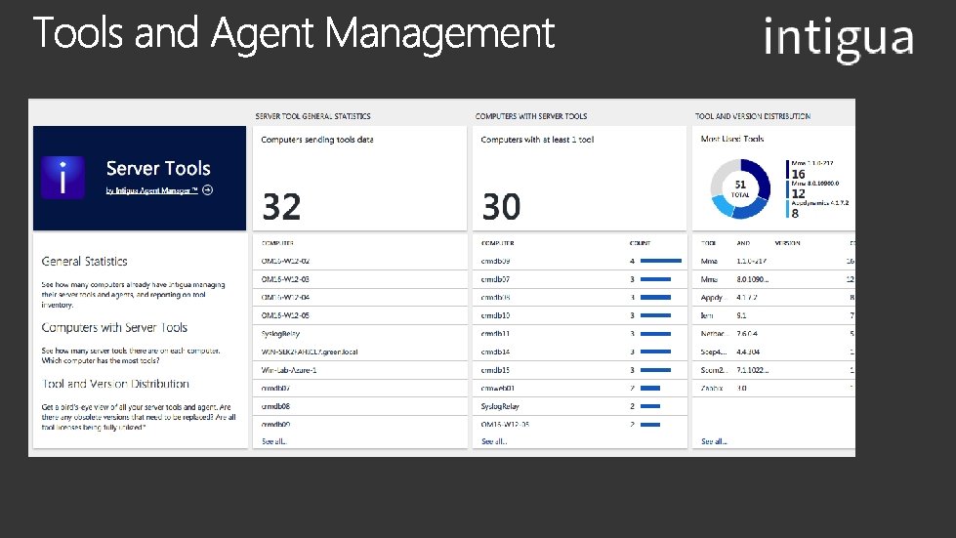956x538 pixels.
Task: Select SyslogRelay with count 2
Action: click(579, 406)
